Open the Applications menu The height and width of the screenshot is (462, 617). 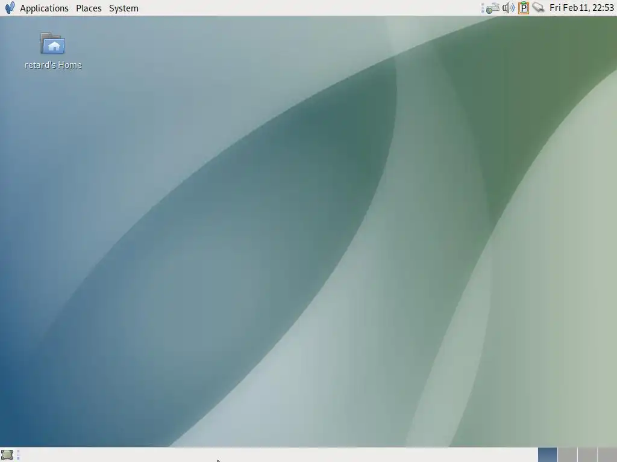(x=44, y=8)
